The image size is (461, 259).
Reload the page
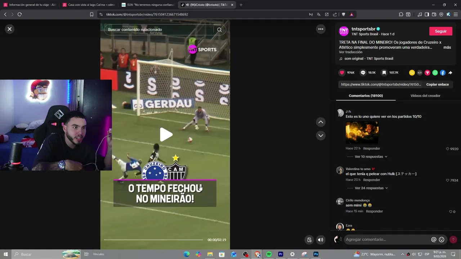tap(19, 14)
